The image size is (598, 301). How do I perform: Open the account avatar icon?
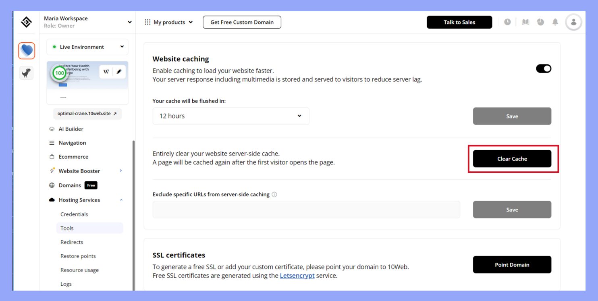tap(573, 22)
